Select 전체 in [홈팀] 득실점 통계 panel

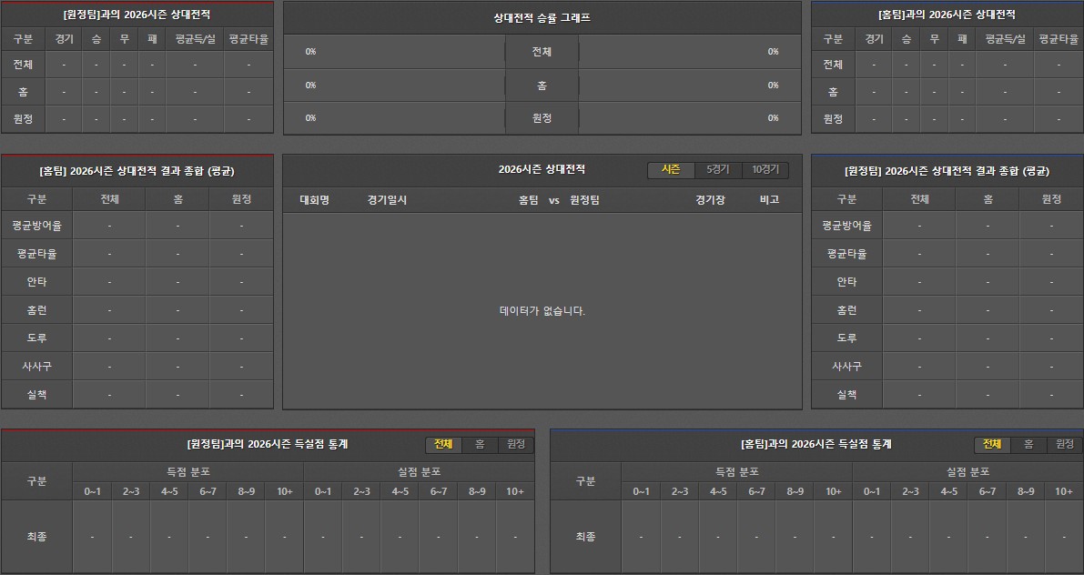pos(992,445)
